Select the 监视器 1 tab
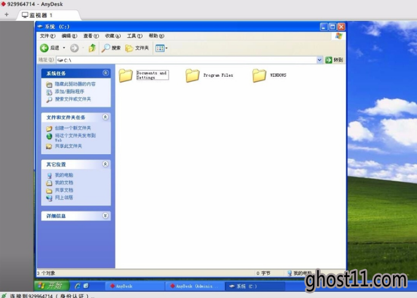This screenshot has width=417, height=298. pos(48,15)
